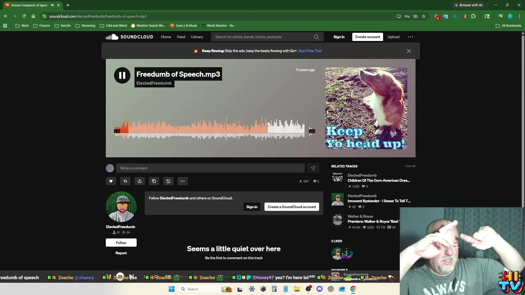Open File Explorer from the taskbar
Image resolution: width=525 pixels, height=295 pixels.
point(297,289)
